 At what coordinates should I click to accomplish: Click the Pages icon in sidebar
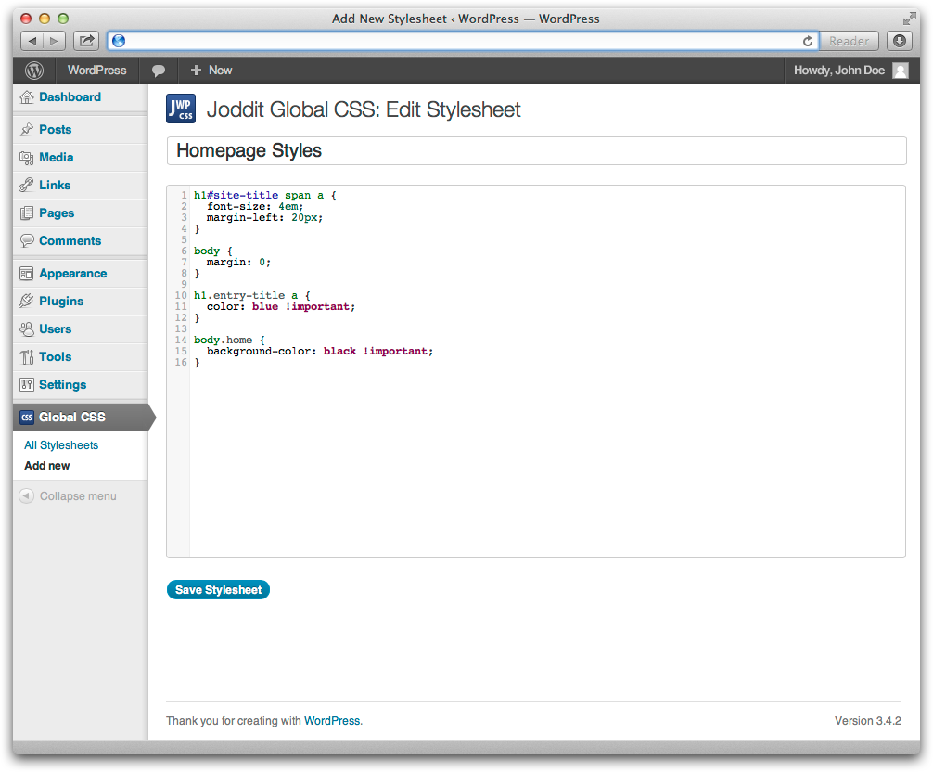(27, 213)
